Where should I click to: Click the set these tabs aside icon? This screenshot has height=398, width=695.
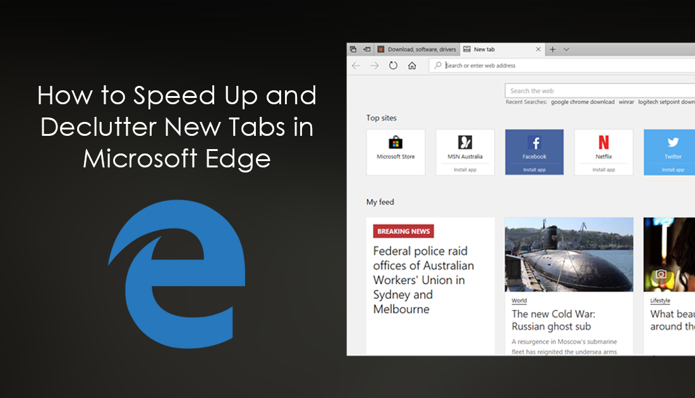tap(367, 49)
